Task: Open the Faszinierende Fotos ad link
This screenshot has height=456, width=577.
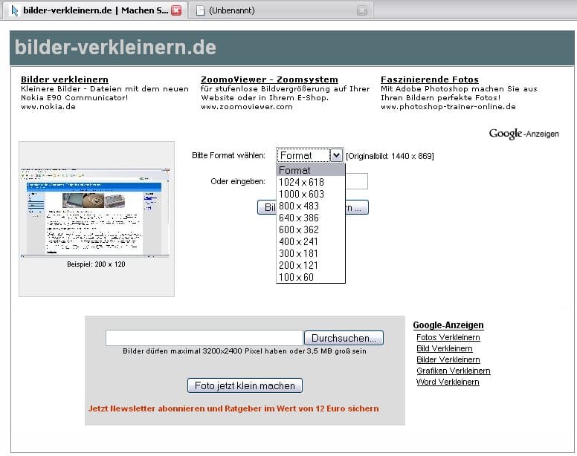Action: (430, 79)
